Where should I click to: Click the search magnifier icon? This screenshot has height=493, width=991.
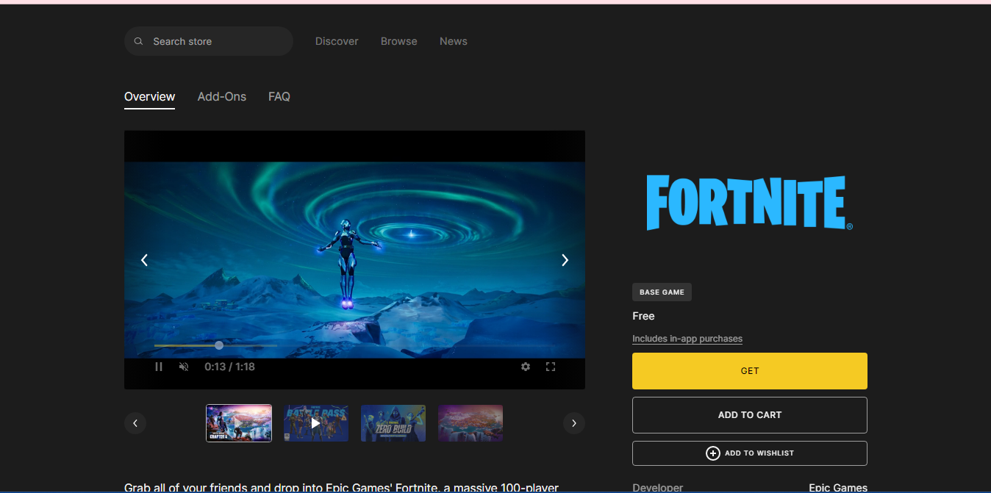[138, 41]
